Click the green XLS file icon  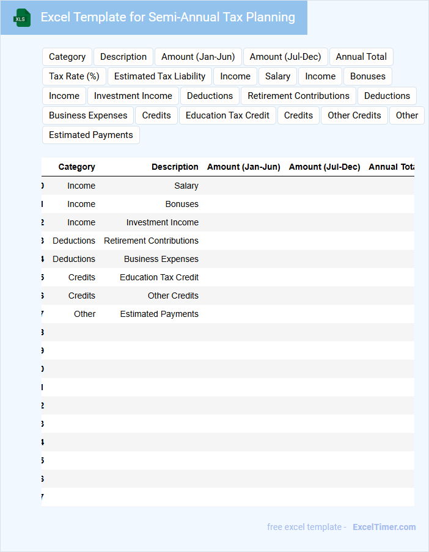tap(22, 18)
